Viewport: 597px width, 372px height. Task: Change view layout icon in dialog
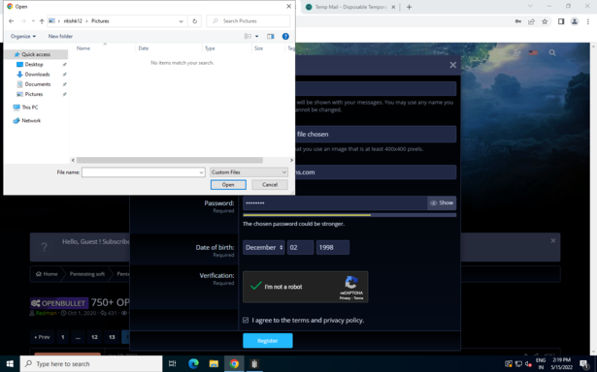click(x=248, y=37)
